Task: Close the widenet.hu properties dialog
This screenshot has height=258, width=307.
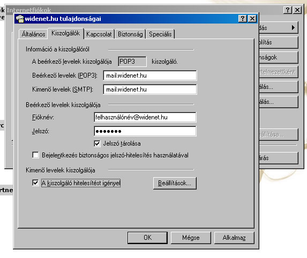Action: [252, 19]
